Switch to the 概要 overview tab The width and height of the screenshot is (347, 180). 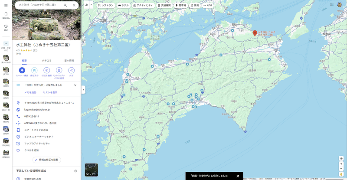coord(24,60)
